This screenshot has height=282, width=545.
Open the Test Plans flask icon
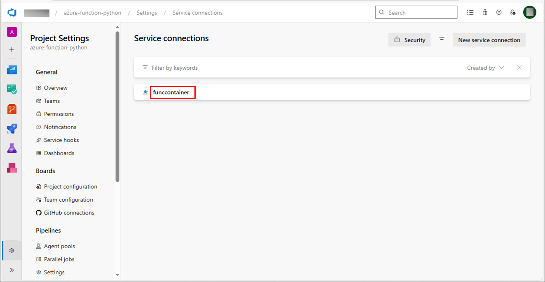12,148
